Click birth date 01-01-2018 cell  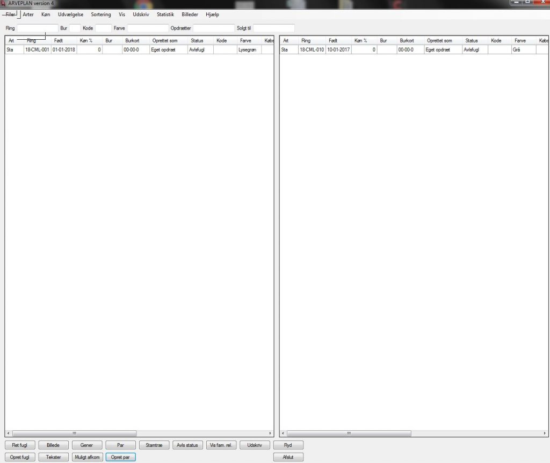pos(64,50)
